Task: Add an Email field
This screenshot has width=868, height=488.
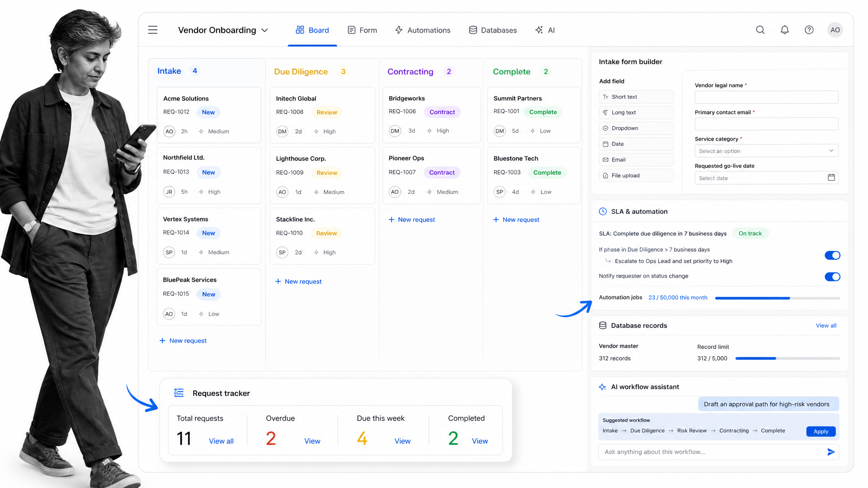Action: click(x=636, y=160)
